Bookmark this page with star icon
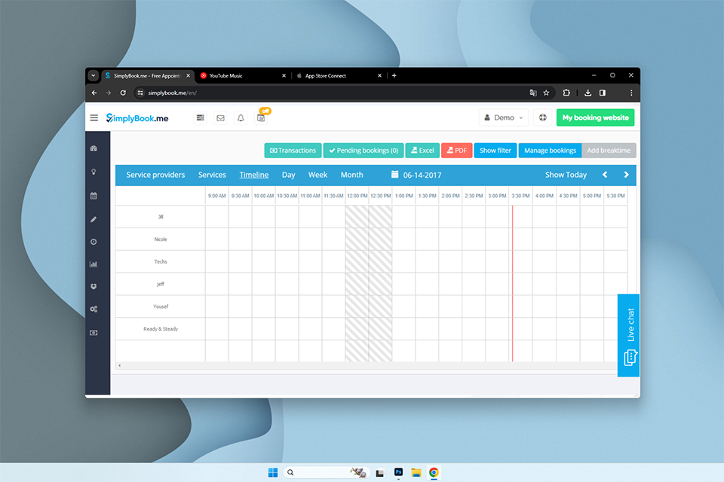This screenshot has width=724, height=482. tap(546, 93)
